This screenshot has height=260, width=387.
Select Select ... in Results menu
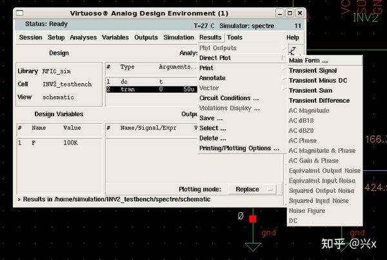coord(242,128)
